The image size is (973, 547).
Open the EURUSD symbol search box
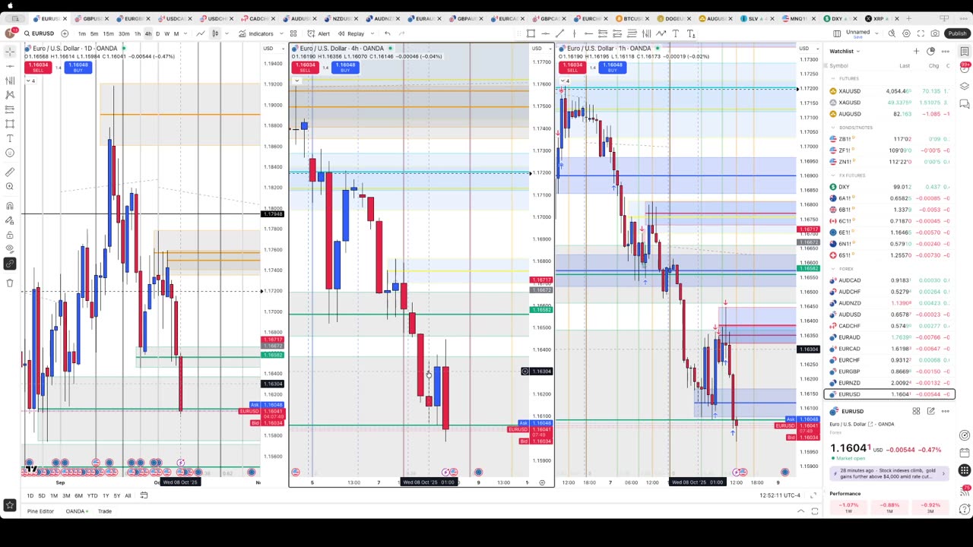tap(39, 33)
